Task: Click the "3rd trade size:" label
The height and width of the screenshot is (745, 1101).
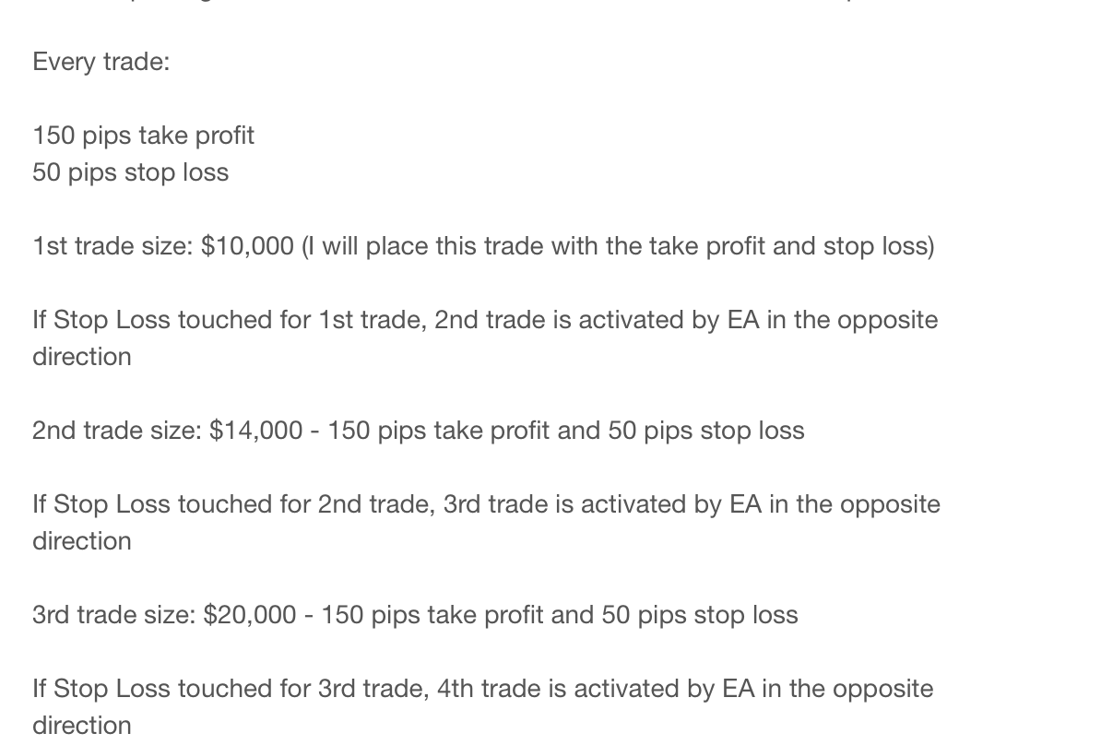Action: [113, 615]
